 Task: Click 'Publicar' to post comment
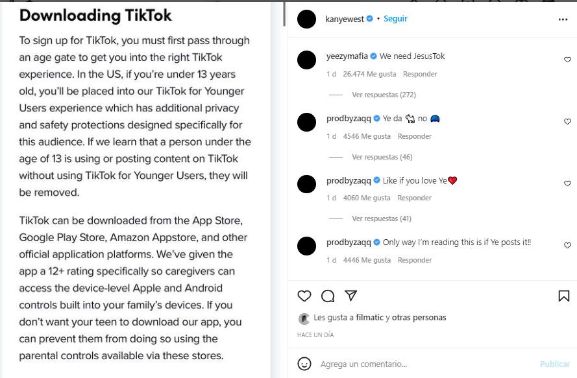coord(554,364)
